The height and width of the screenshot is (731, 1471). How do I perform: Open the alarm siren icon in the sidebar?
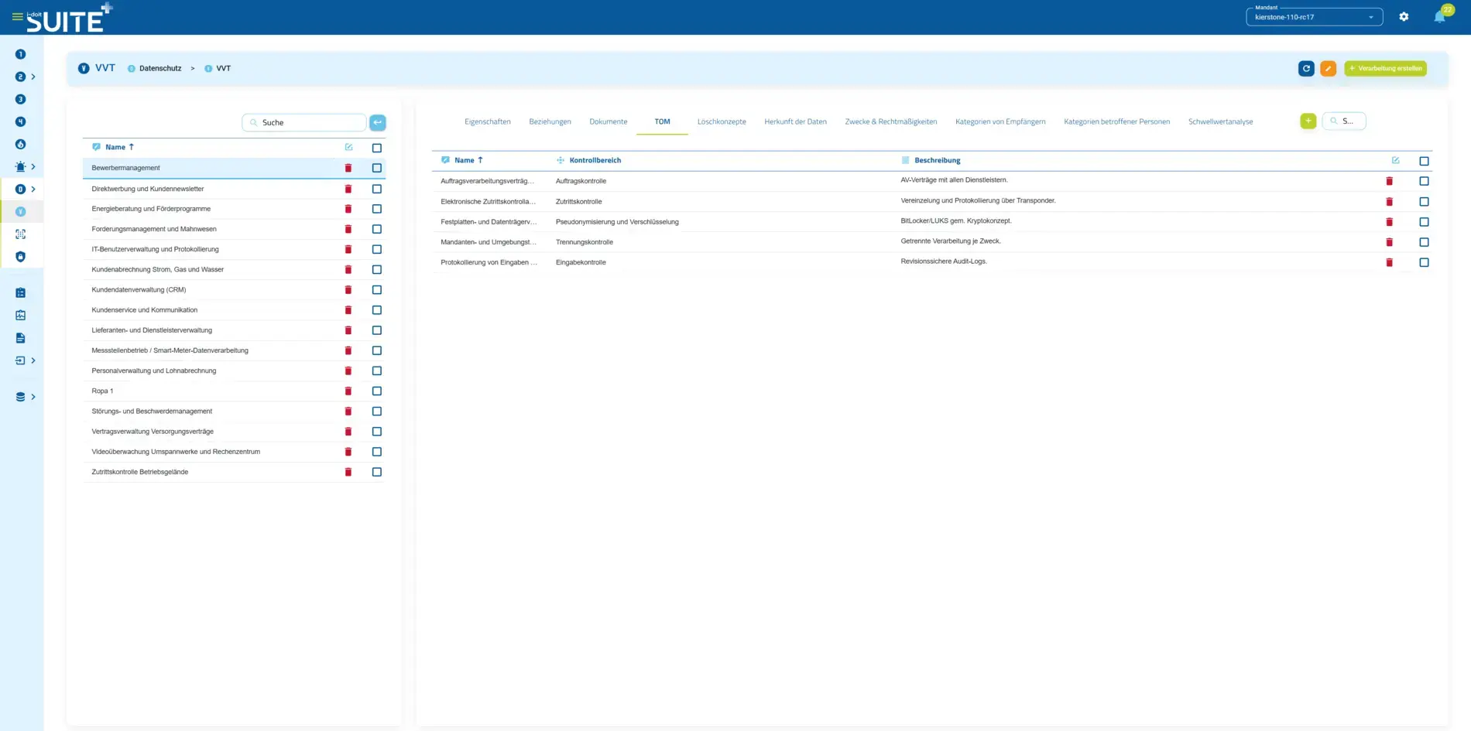point(21,166)
